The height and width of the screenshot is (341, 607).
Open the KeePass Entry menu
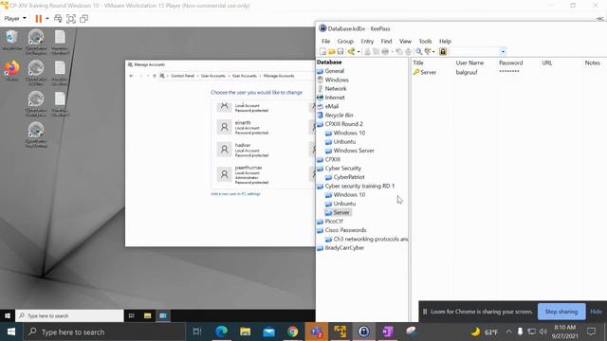[367, 41]
